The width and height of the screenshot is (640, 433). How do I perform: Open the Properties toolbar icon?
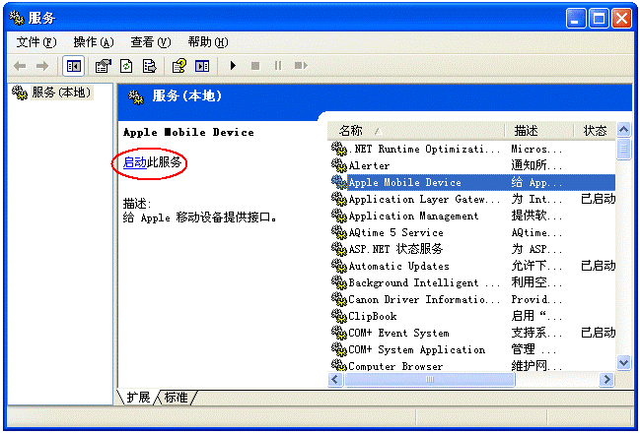coord(103,66)
